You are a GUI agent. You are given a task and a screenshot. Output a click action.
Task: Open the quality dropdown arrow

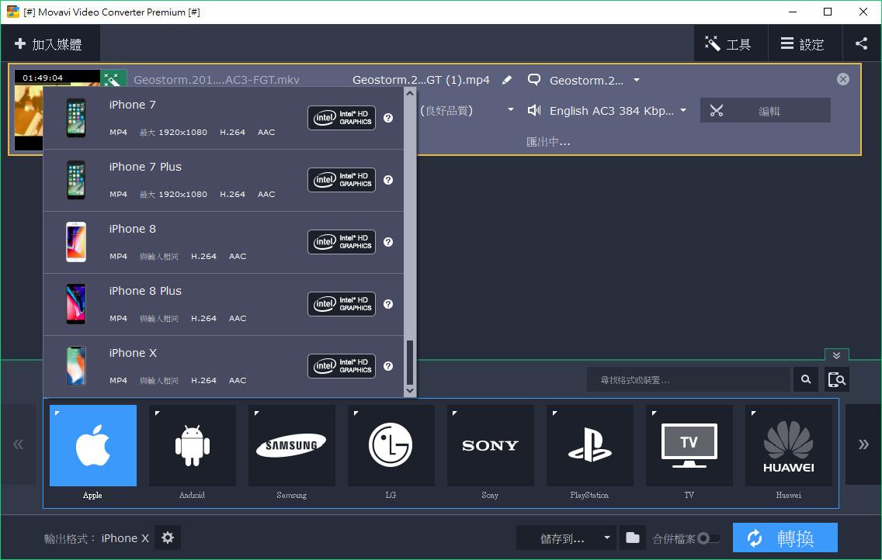click(x=511, y=109)
